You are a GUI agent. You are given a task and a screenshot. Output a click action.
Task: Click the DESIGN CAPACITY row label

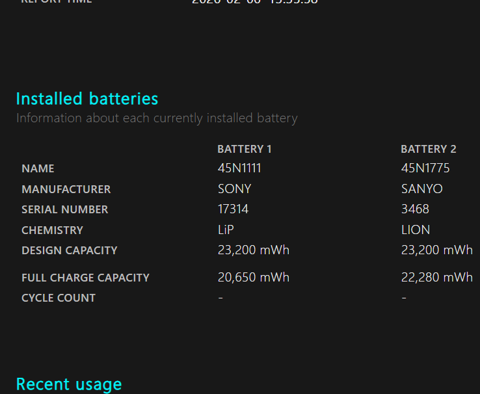[x=69, y=250]
